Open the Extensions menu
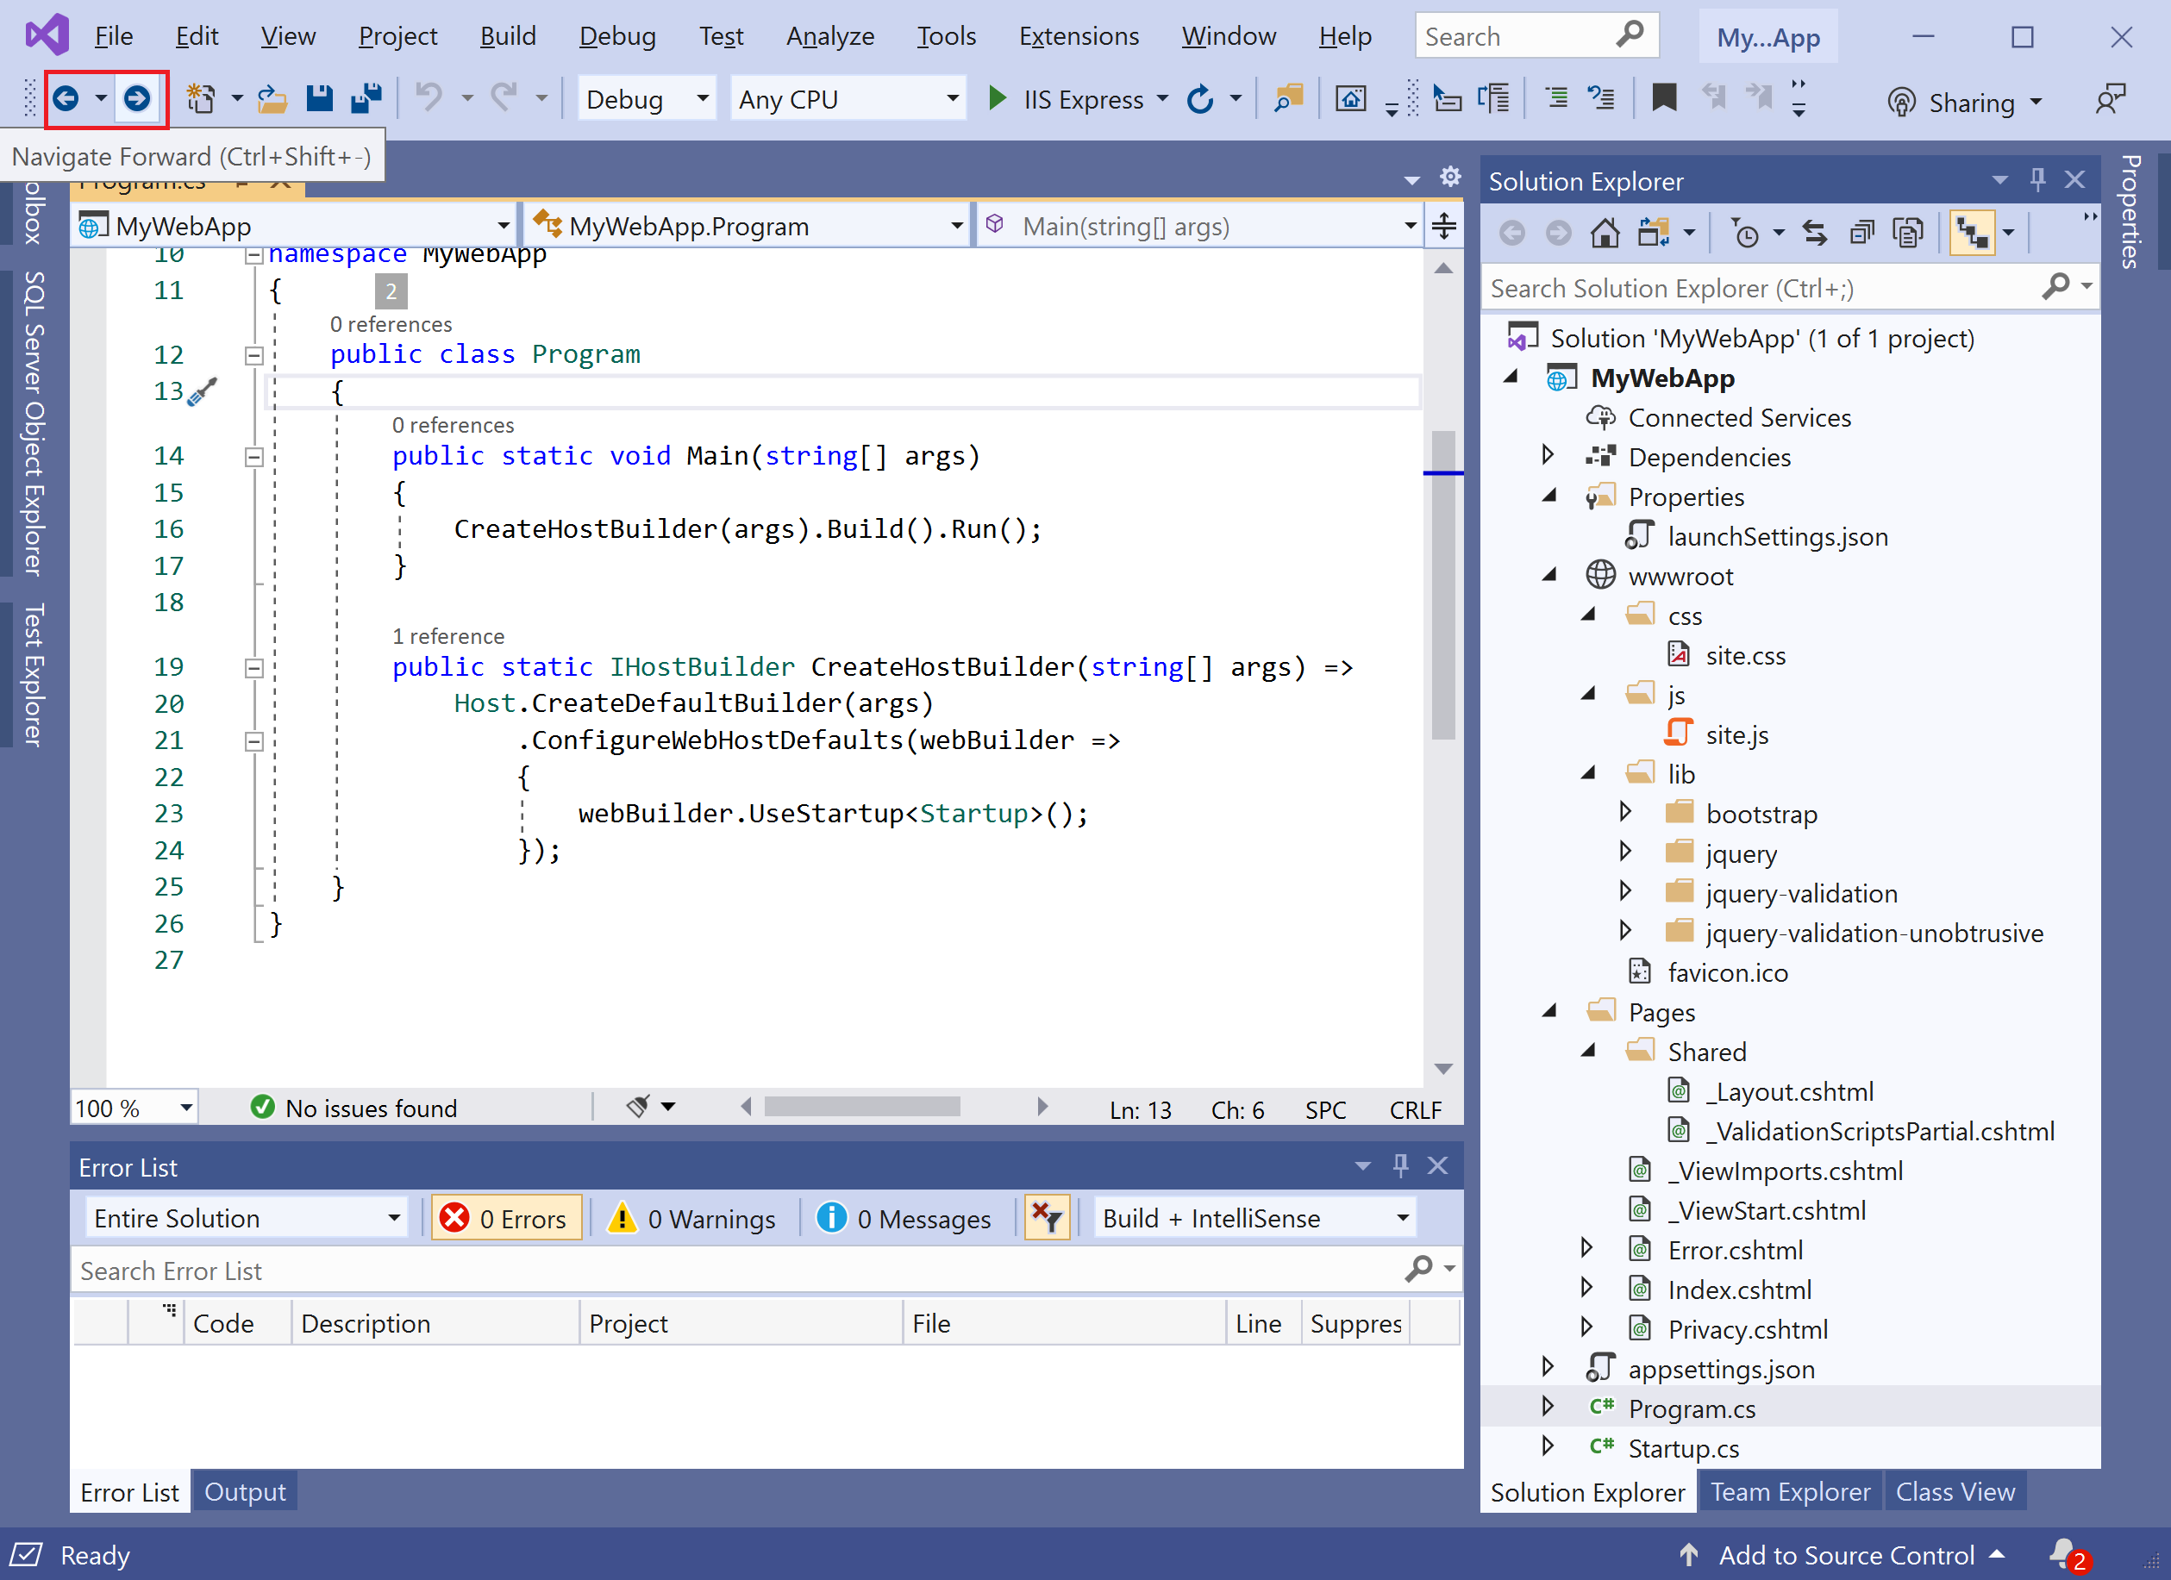This screenshot has height=1580, width=2171. point(1078,36)
